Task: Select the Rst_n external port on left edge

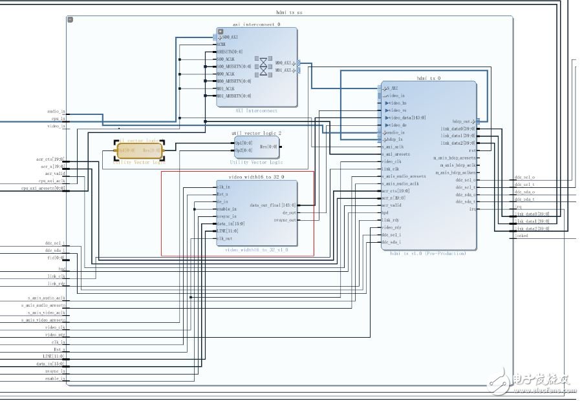Action: coord(59,349)
